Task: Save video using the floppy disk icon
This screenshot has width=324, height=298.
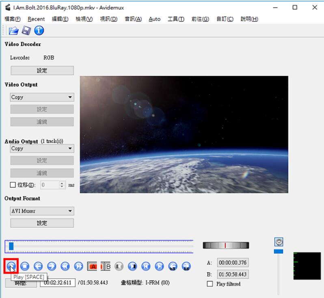Action: point(26,30)
